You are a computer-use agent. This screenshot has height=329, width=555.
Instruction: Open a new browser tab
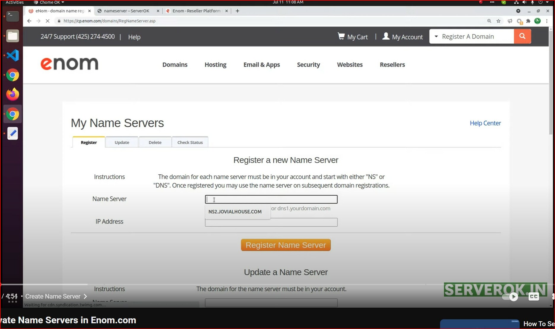coord(237,11)
